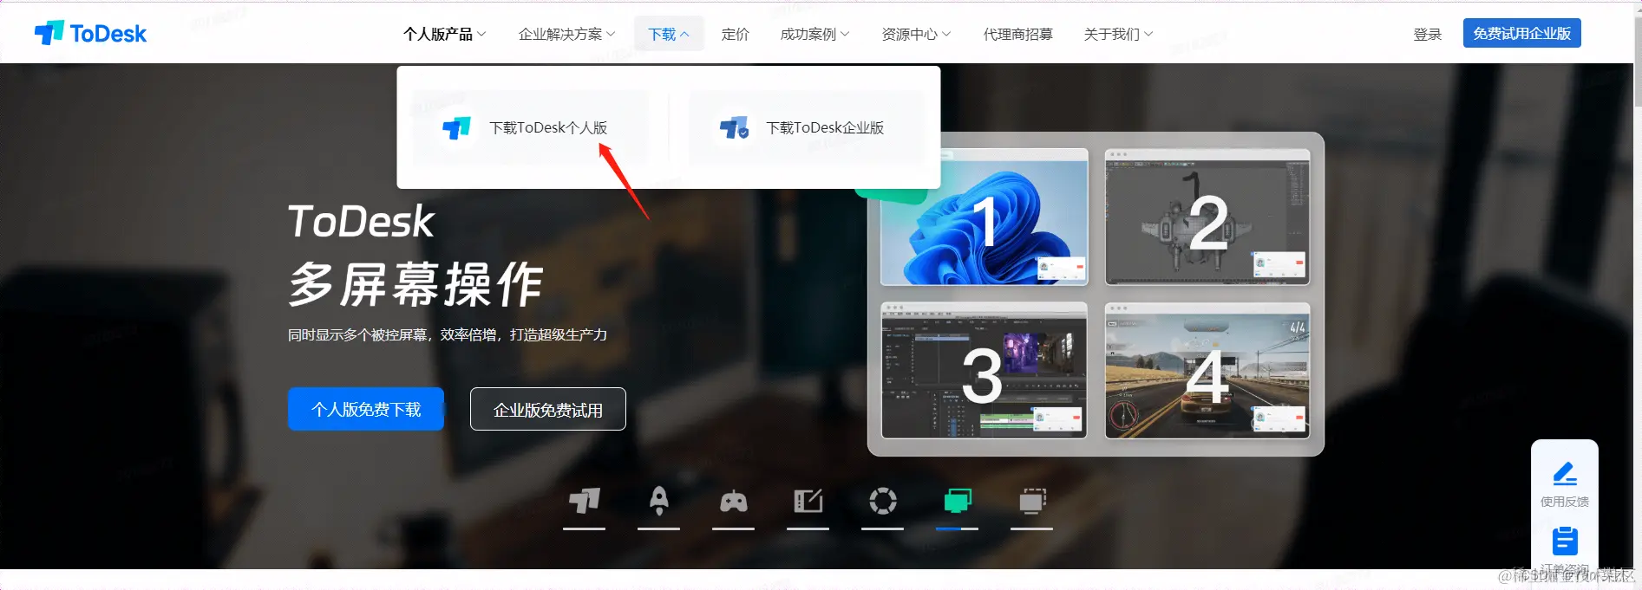Open the 代理商招募 page

pos(1017,34)
